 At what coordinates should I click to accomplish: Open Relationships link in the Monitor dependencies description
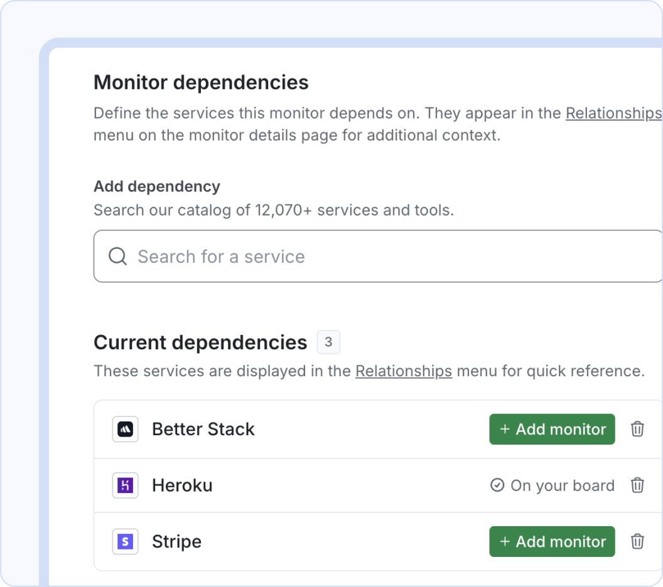click(x=614, y=113)
